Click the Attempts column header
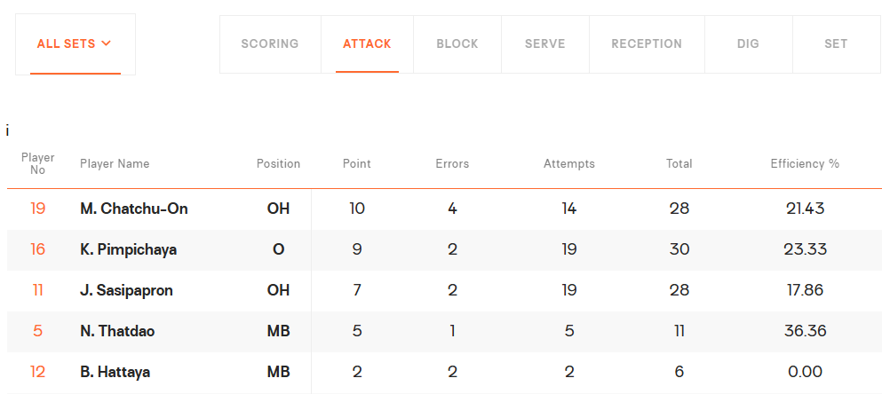882x394 pixels. (568, 164)
